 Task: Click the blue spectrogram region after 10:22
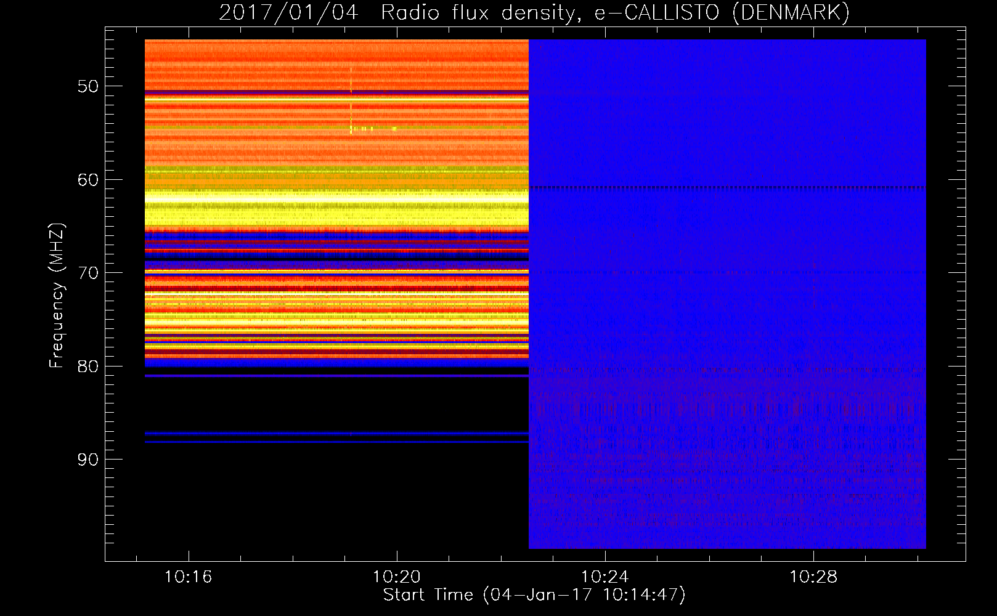click(x=727, y=294)
